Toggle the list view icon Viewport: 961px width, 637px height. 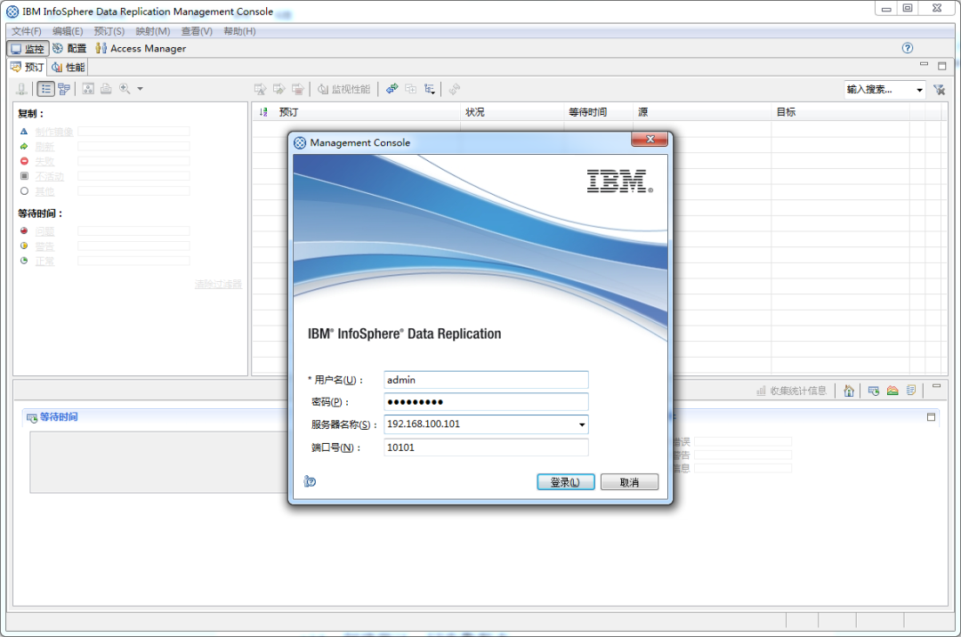point(46,89)
